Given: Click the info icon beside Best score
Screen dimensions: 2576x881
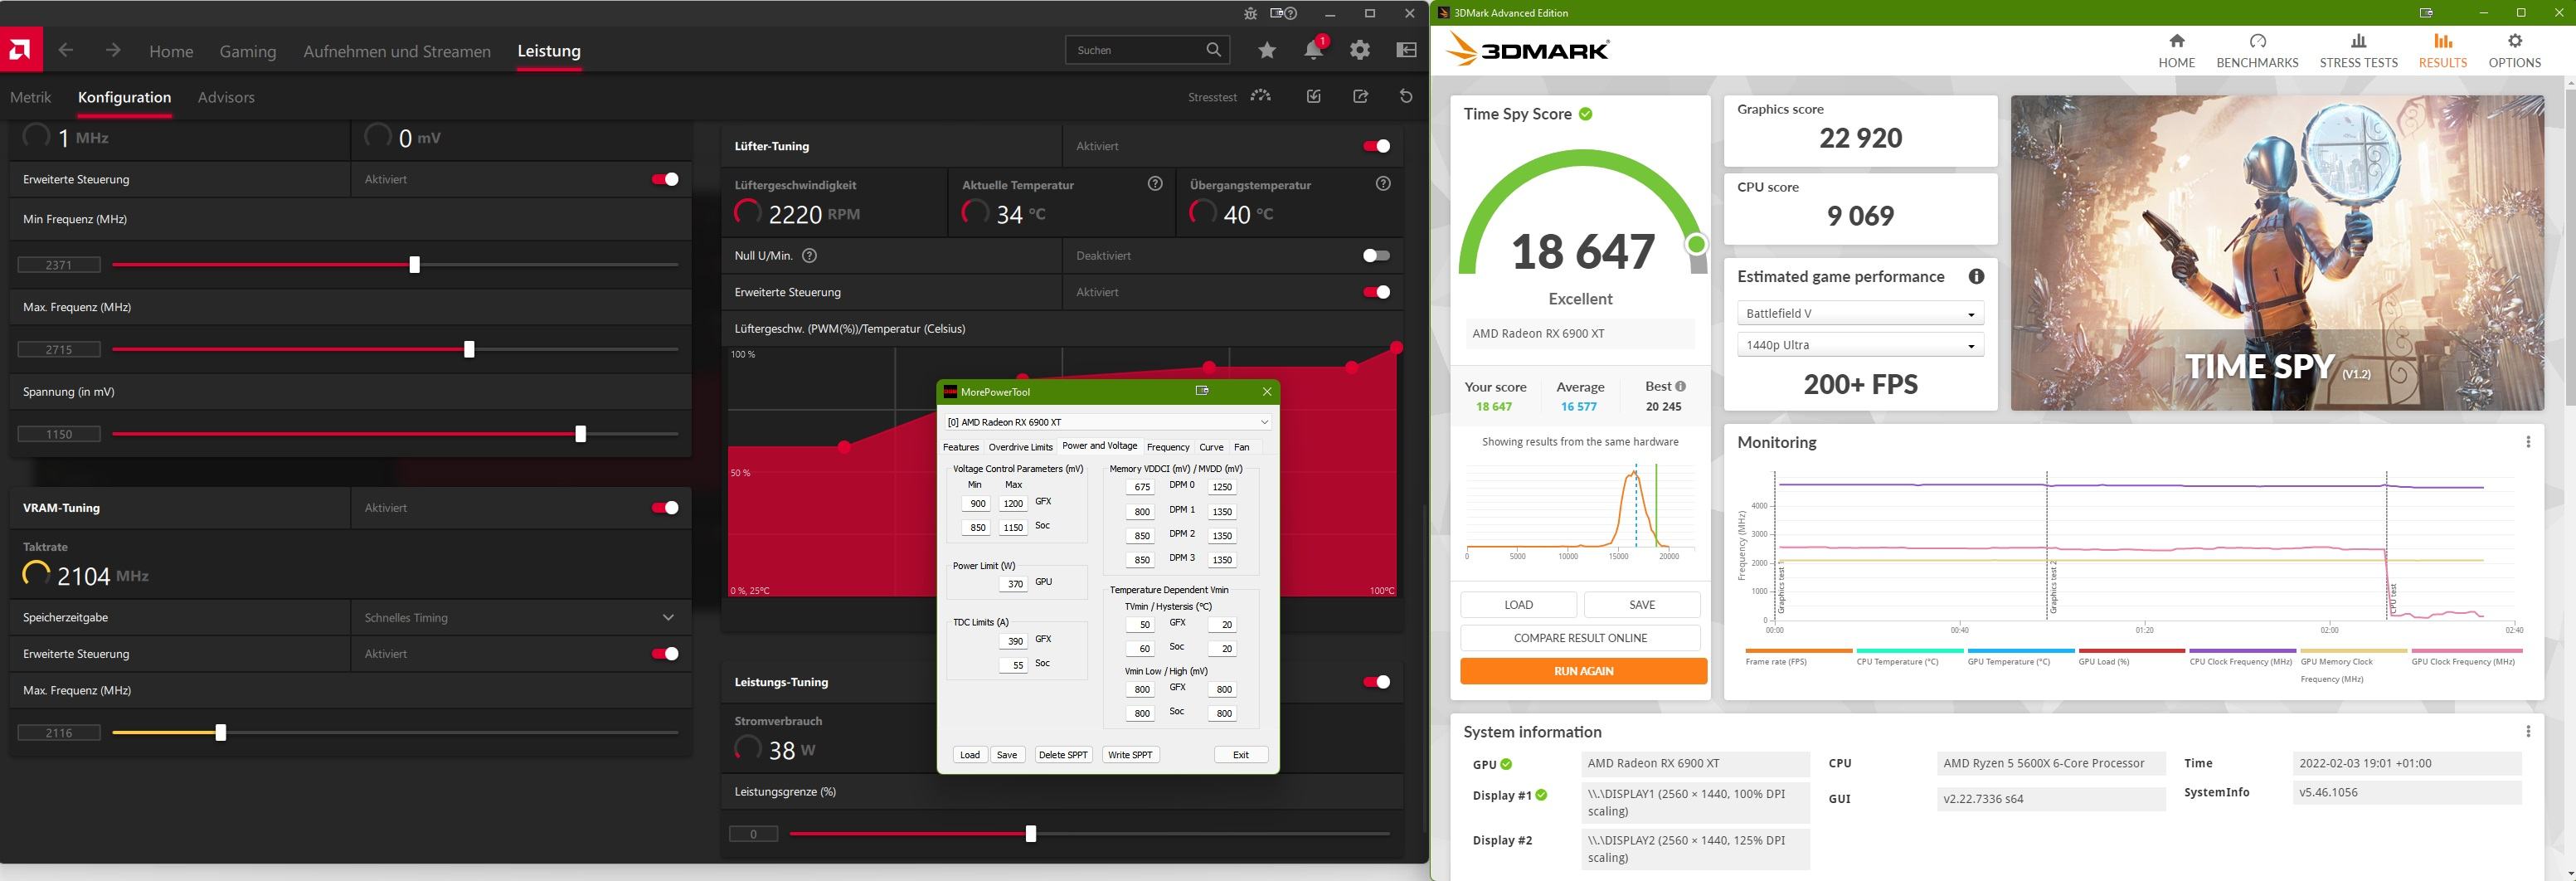Looking at the screenshot, I should click(1680, 387).
